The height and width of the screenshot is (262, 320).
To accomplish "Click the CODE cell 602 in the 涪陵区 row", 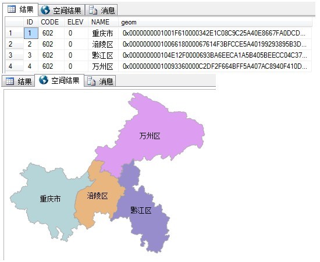I will coord(51,44).
